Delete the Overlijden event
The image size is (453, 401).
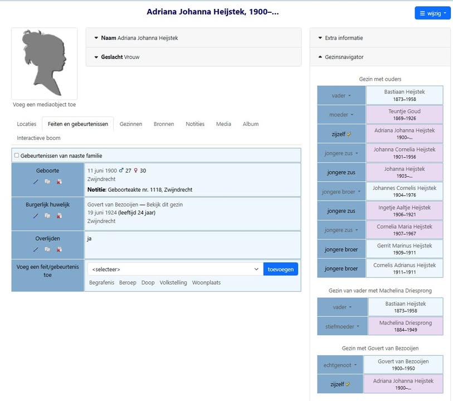[59, 250]
